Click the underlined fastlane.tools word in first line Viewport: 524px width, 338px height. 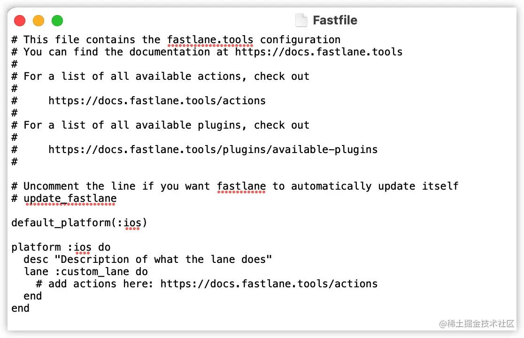point(210,40)
